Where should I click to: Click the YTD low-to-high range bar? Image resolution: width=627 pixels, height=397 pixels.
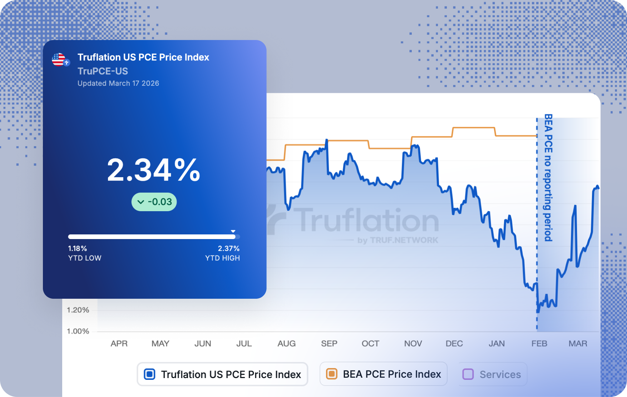tap(154, 237)
